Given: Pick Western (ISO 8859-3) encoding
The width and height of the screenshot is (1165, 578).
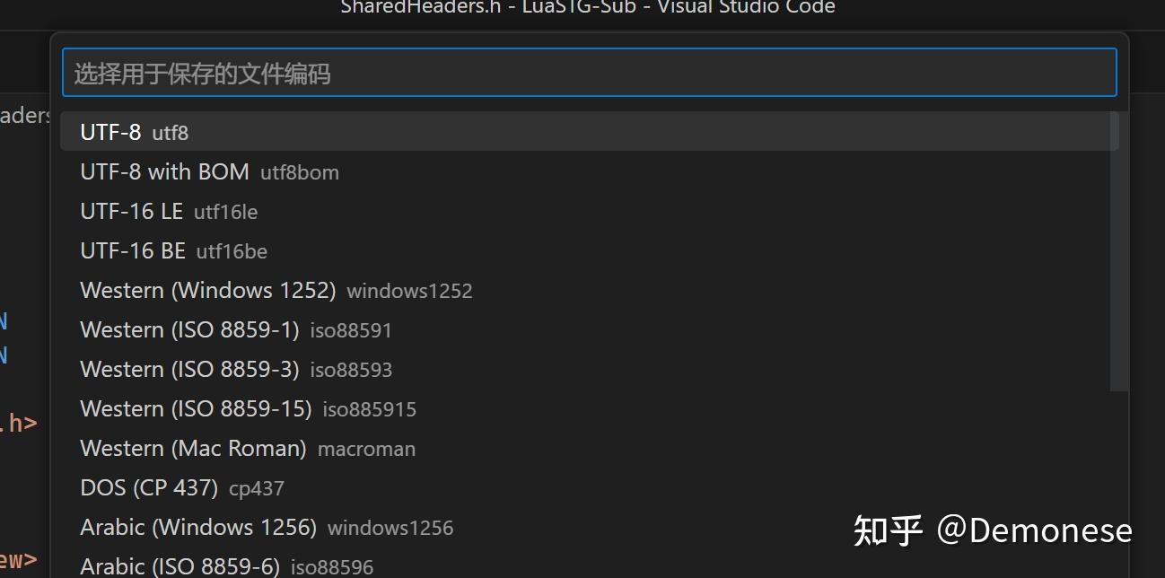Looking at the screenshot, I should click(x=589, y=369).
